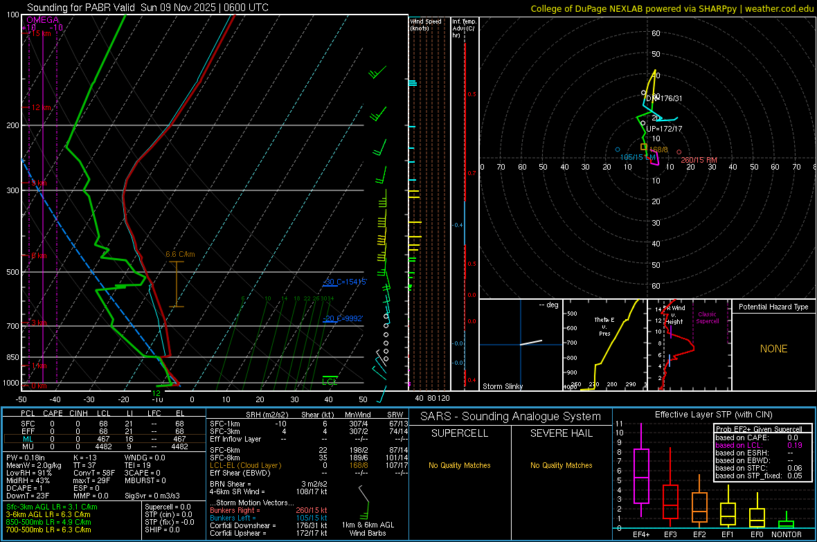Click the Storm Slinky caption
Viewport: 817px width, 542px height.
point(502,386)
